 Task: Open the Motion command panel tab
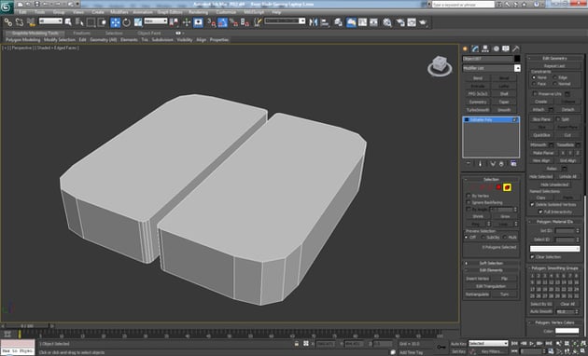pos(496,48)
